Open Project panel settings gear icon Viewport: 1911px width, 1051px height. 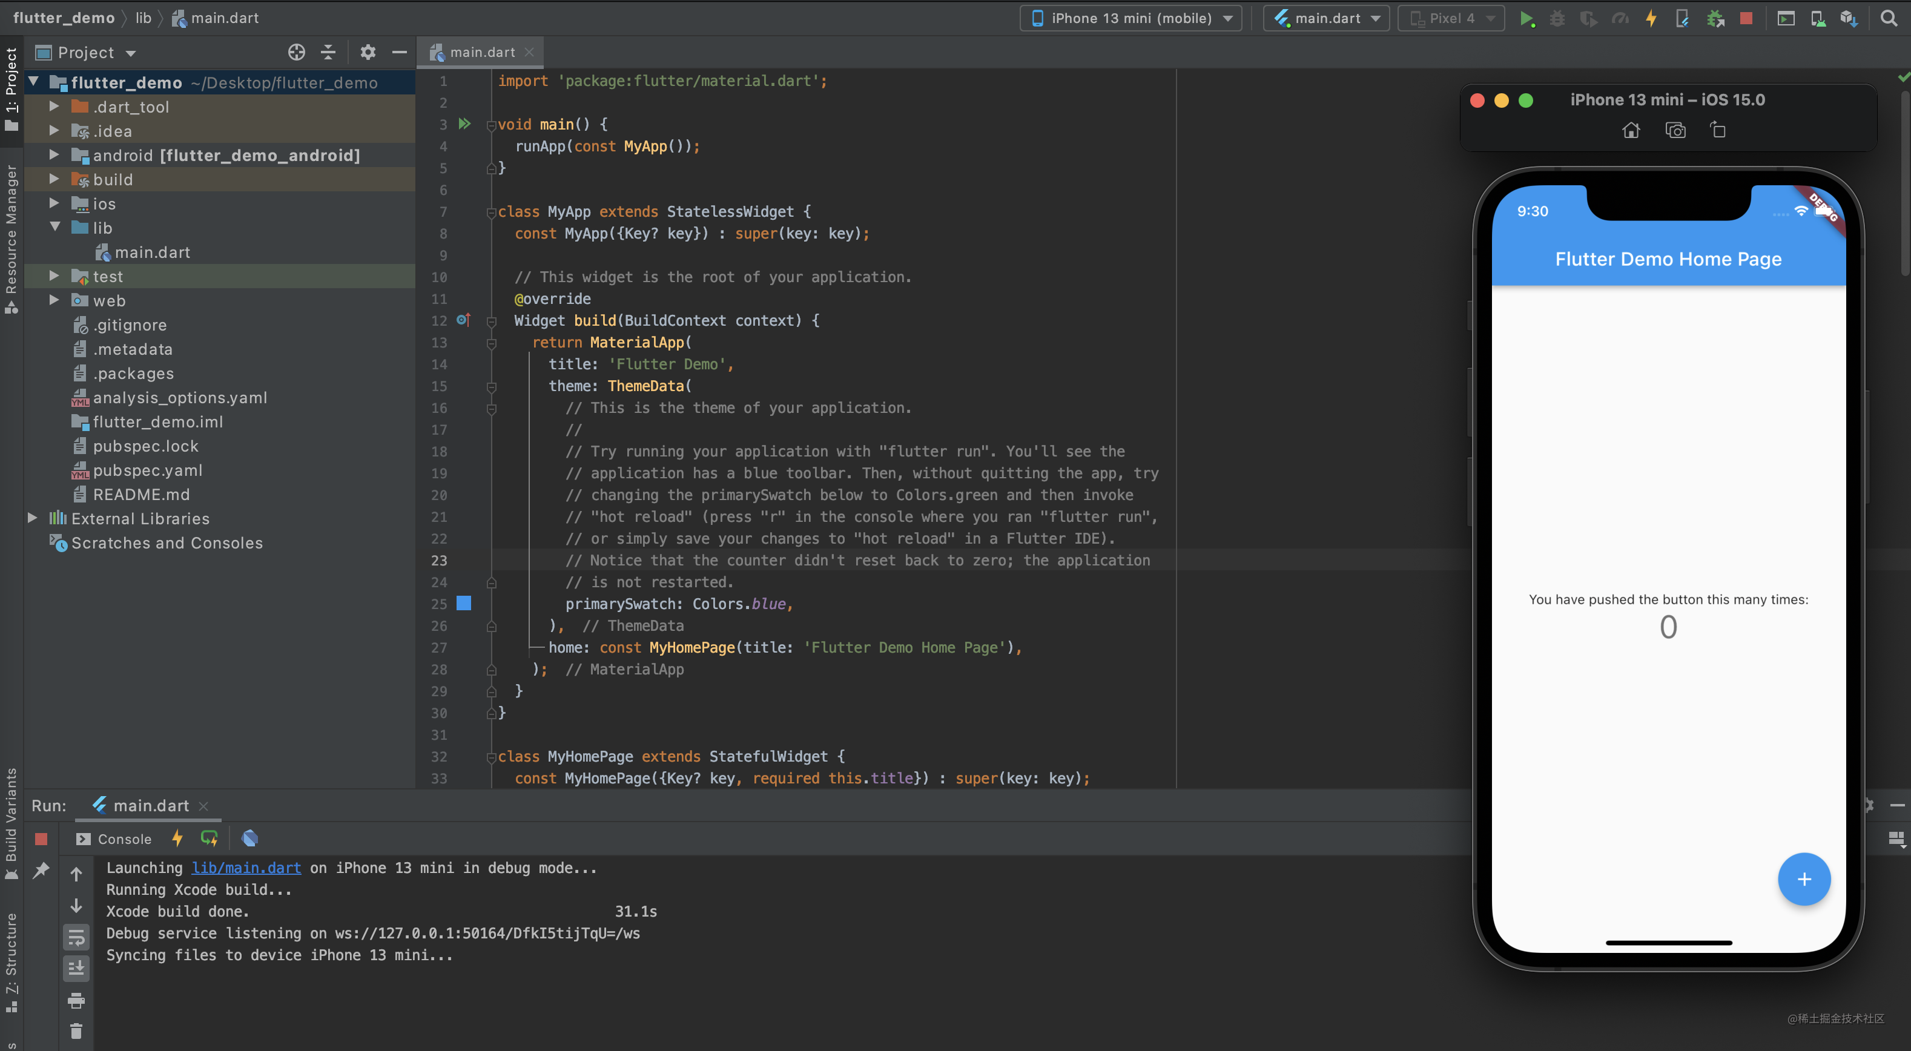tap(367, 52)
